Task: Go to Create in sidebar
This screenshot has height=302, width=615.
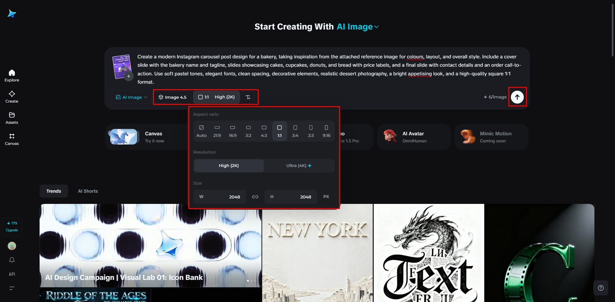Action: coord(12,97)
